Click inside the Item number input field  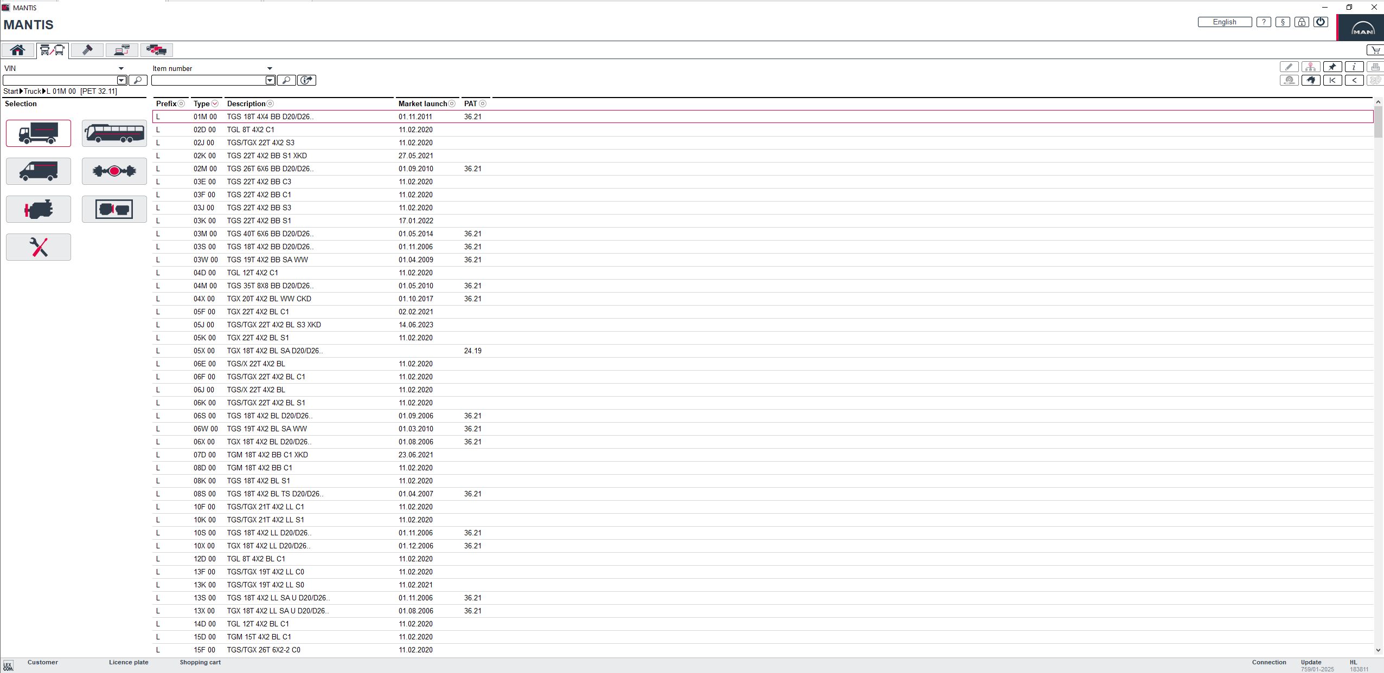[x=209, y=80]
